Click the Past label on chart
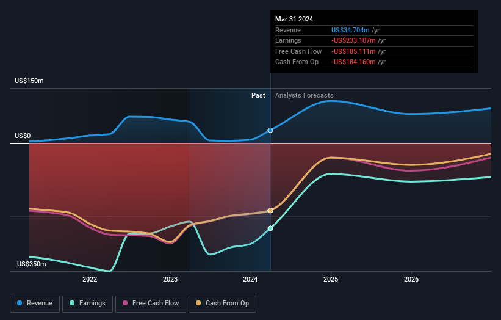Viewport: 501px width, 320px height. pyautogui.click(x=258, y=95)
